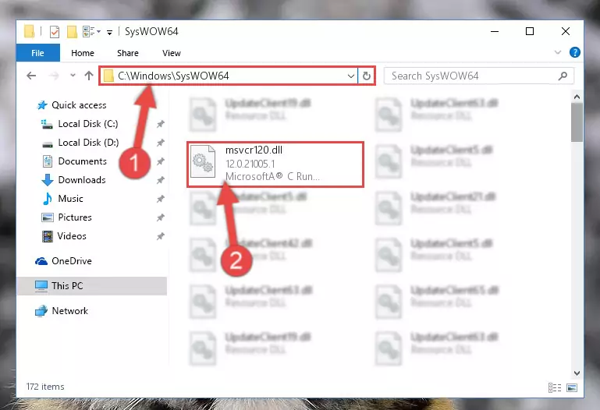Open the Share ribbon tab
Viewport: 600px width, 410px height.
[128, 53]
